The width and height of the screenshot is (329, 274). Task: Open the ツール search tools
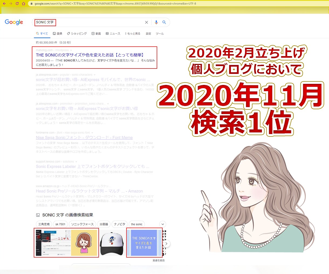coord(160,34)
